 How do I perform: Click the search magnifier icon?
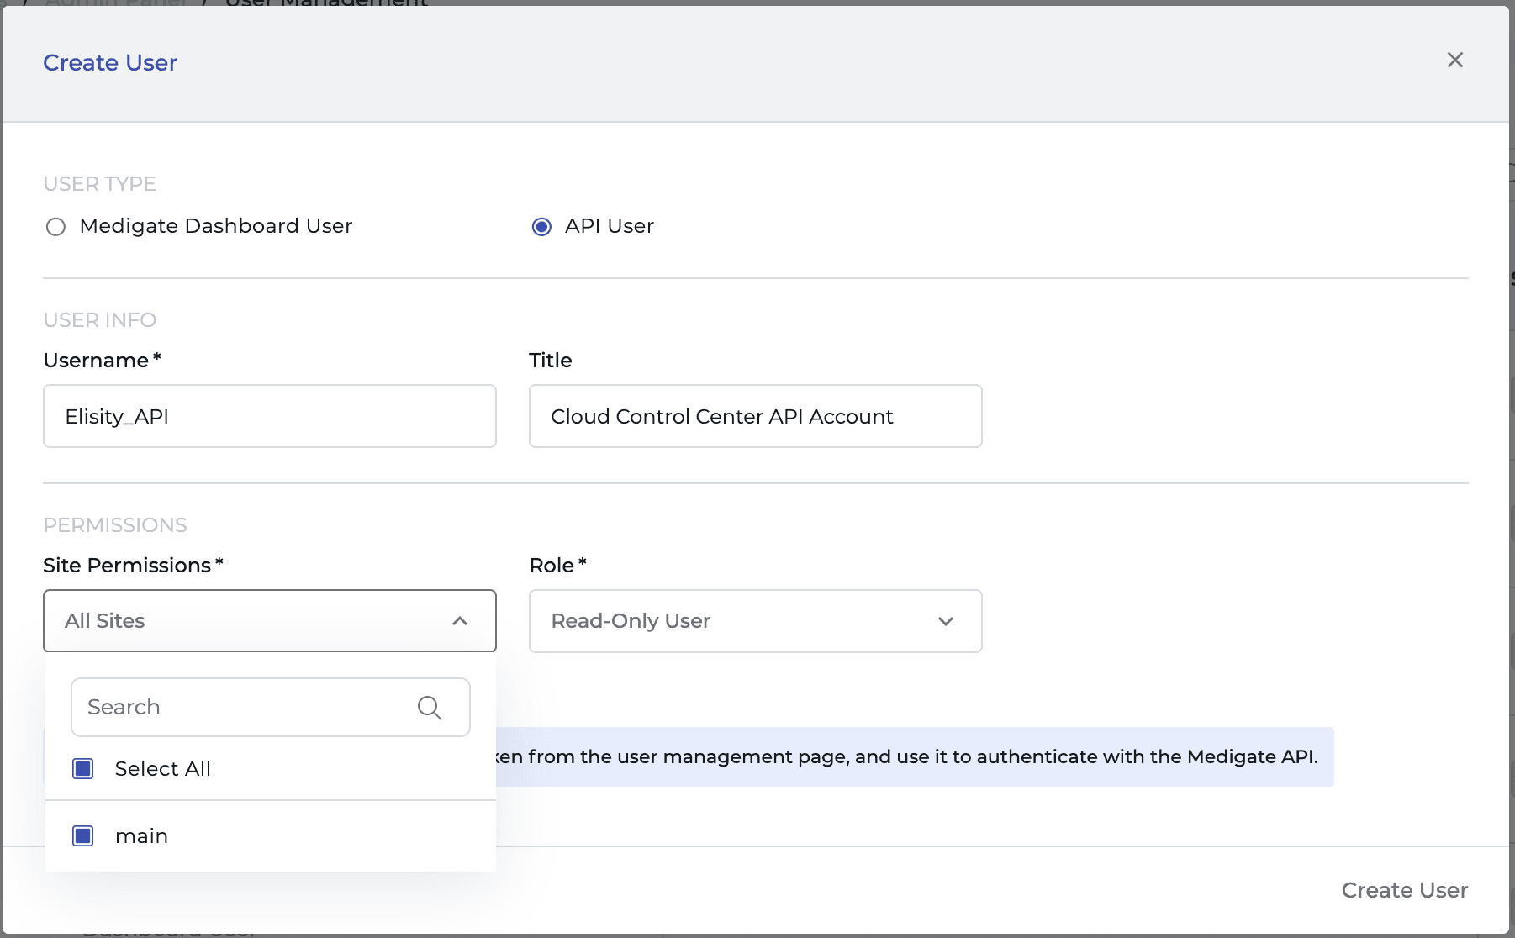click(430, 708)
